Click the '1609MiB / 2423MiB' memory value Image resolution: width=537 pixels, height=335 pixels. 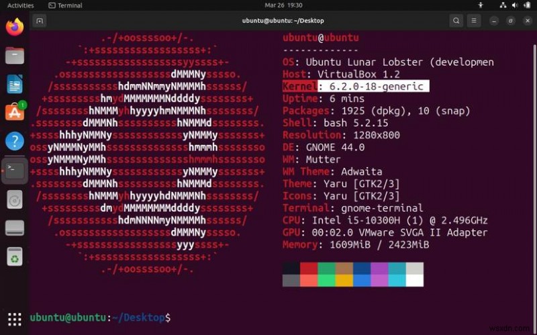tap(379, 245)
